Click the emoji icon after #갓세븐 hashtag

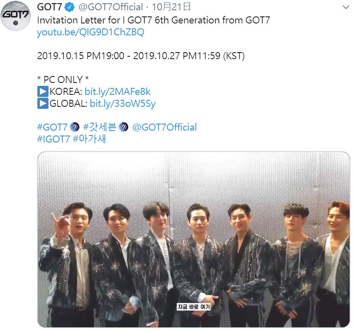(123, 127)
